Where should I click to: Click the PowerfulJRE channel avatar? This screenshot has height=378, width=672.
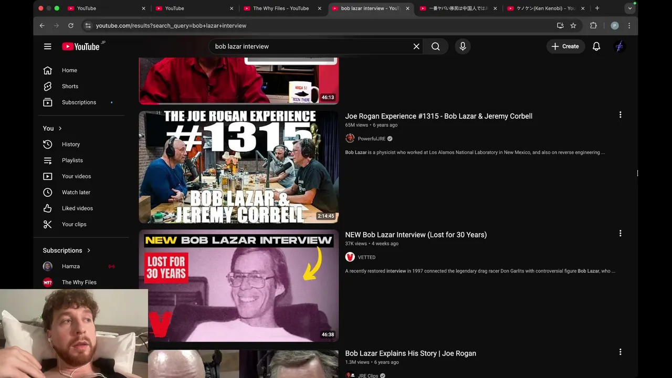(x=350, y=139)
